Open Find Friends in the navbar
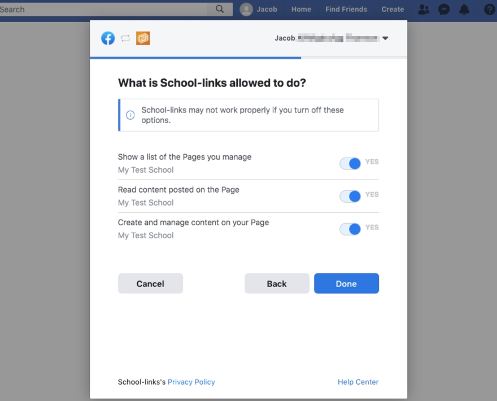Viewport: 497px width, 401px height. (x=346, y=9)
